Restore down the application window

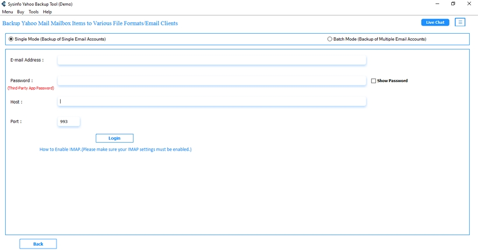click(x=453, y=3)
